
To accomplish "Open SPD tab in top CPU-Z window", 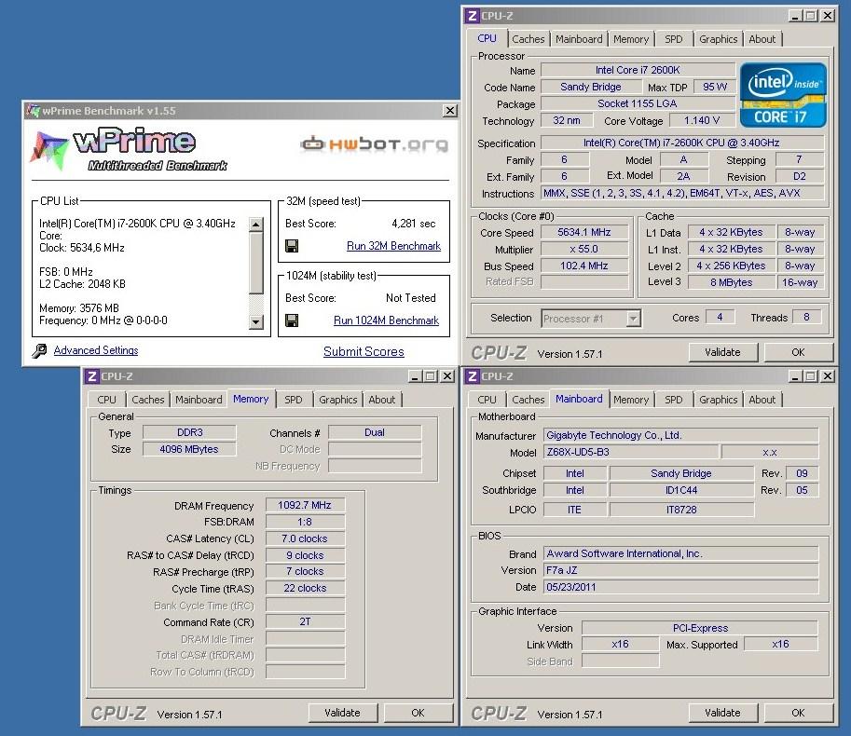I will click(674, 39).
